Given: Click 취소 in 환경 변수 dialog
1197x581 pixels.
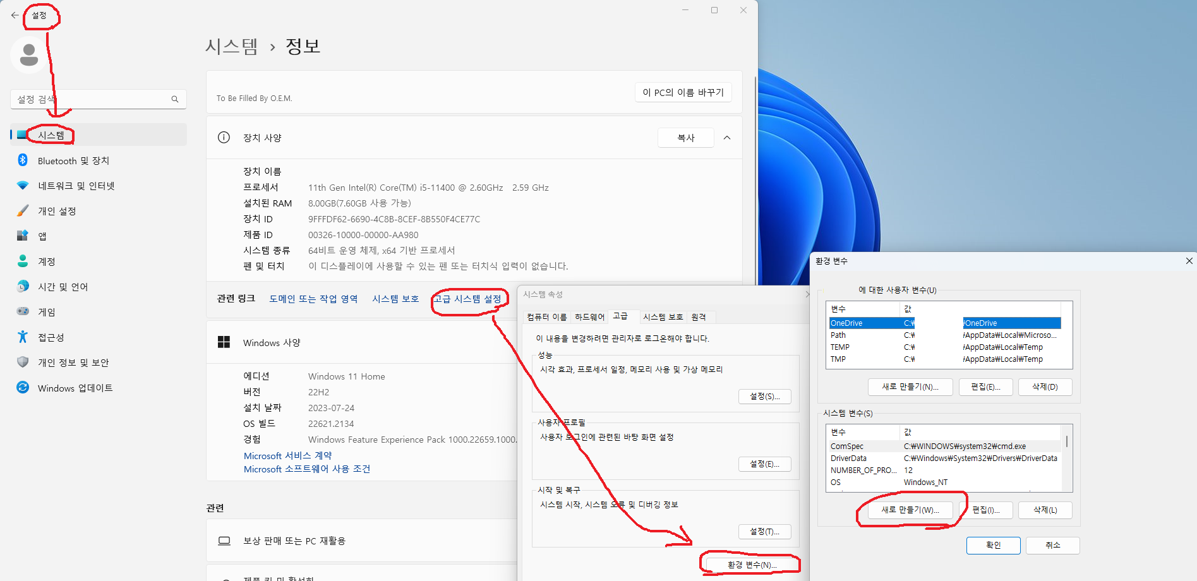Looking at the screenshot, I should click(x=1053, y=545).
